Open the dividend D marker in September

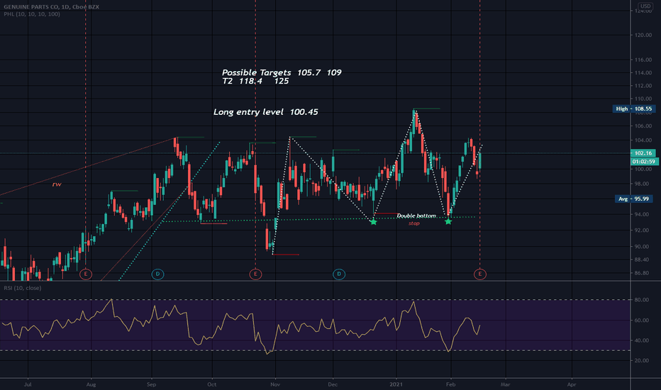coord(157,274)
